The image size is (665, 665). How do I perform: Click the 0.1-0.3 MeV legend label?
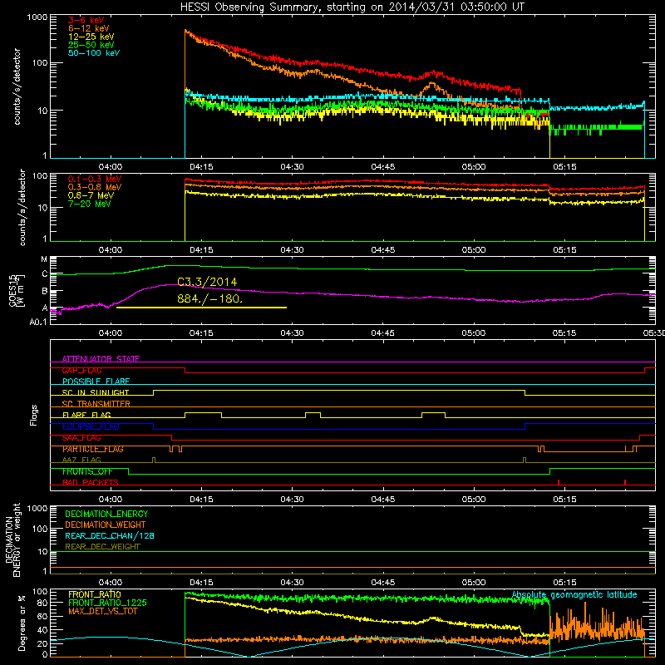coord(95,179)
